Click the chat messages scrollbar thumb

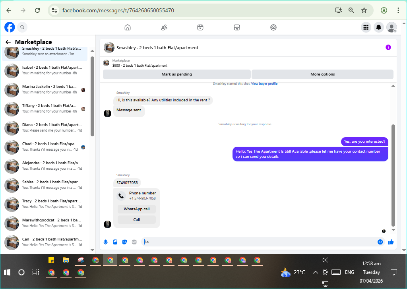tap(393, 176)
